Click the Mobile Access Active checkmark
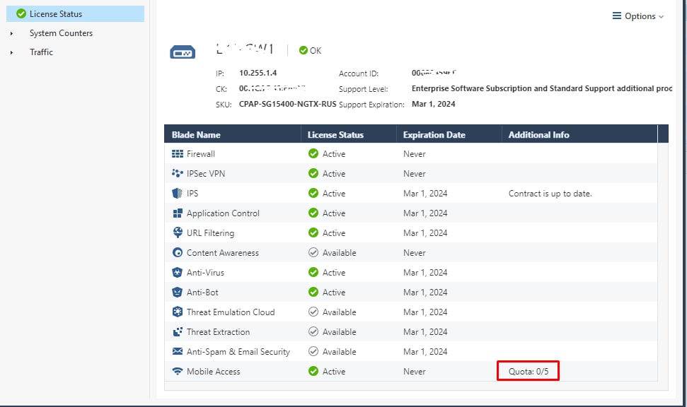Image resolution: width=687 pixels, height=407 pixels. [x=313, y=371]
